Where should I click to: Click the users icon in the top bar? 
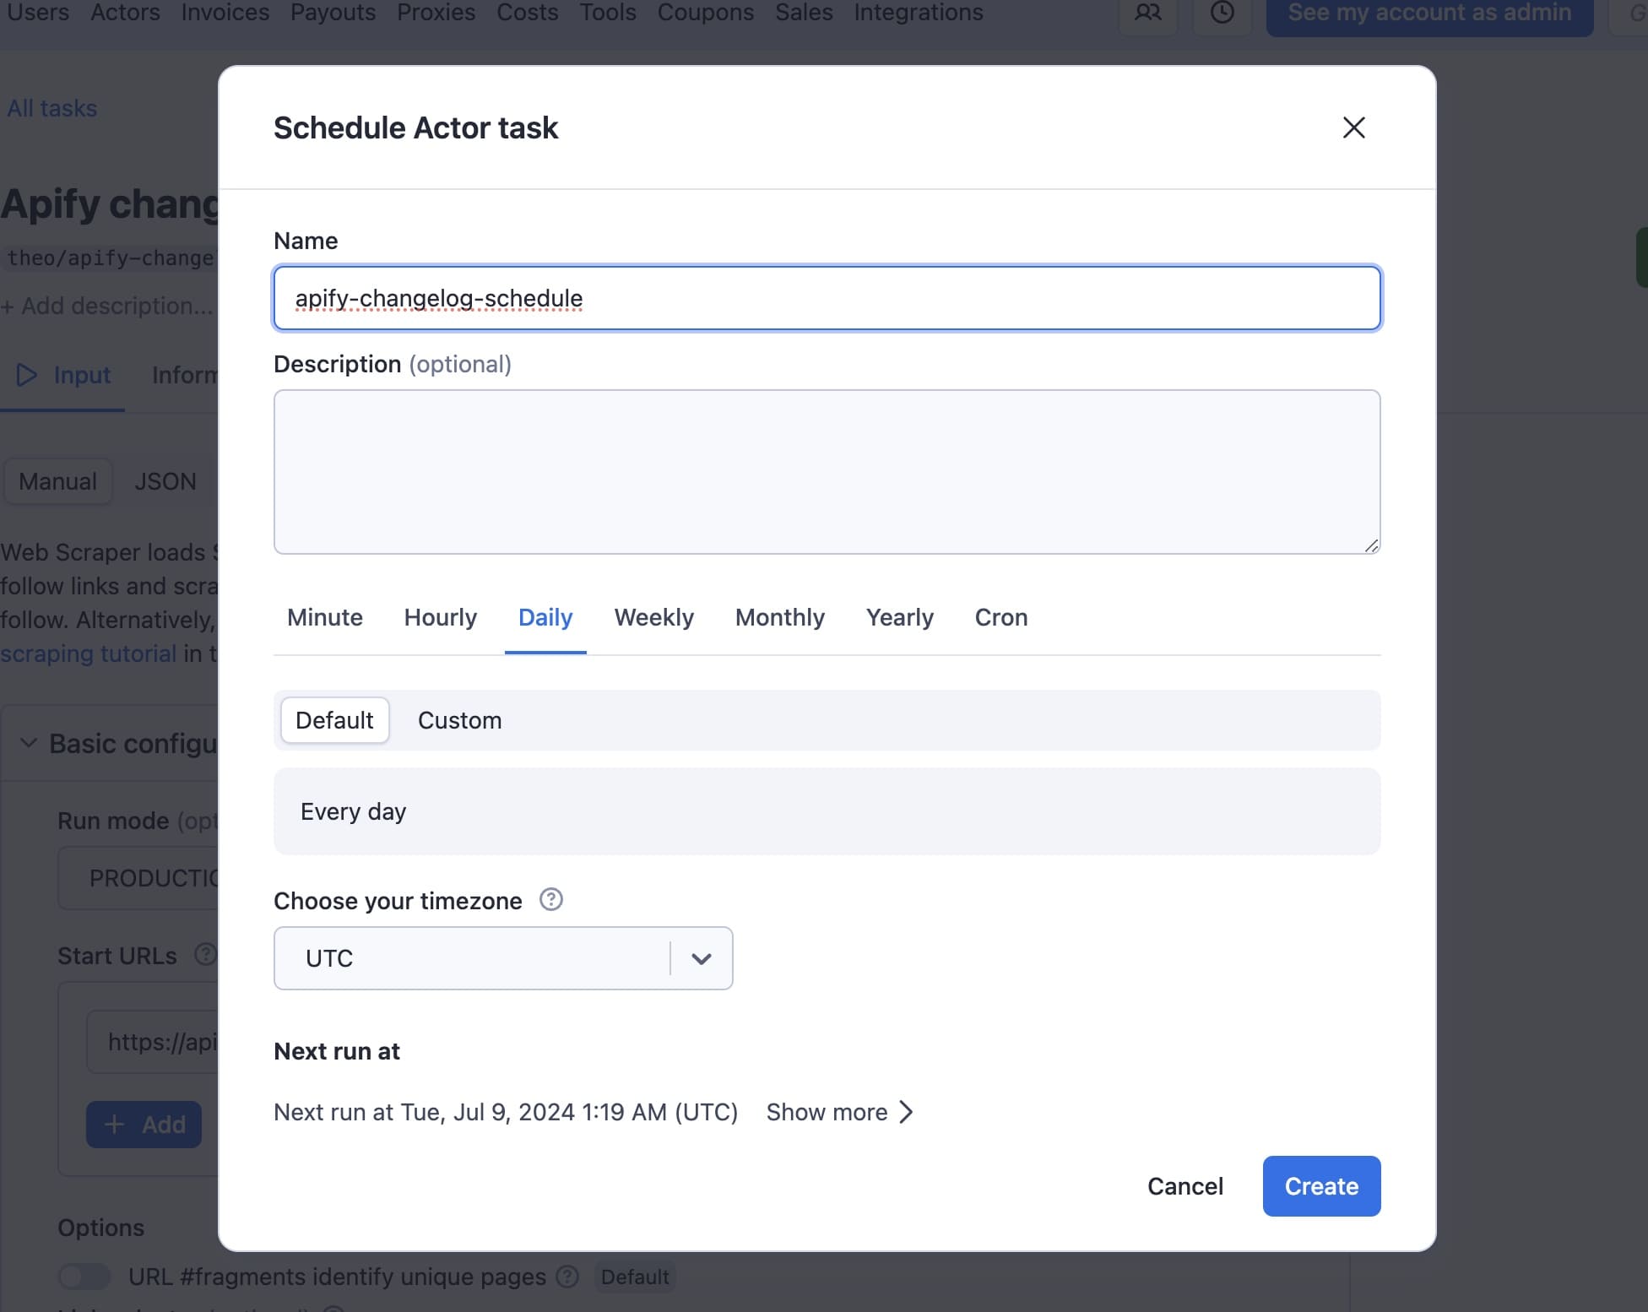click(x=1147, y=14)
